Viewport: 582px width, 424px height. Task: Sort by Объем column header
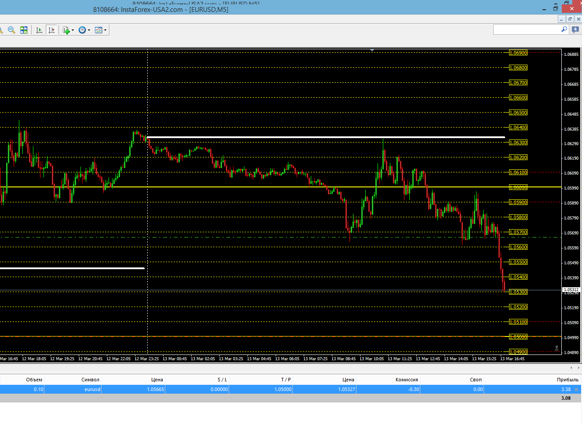coord(34,380)
